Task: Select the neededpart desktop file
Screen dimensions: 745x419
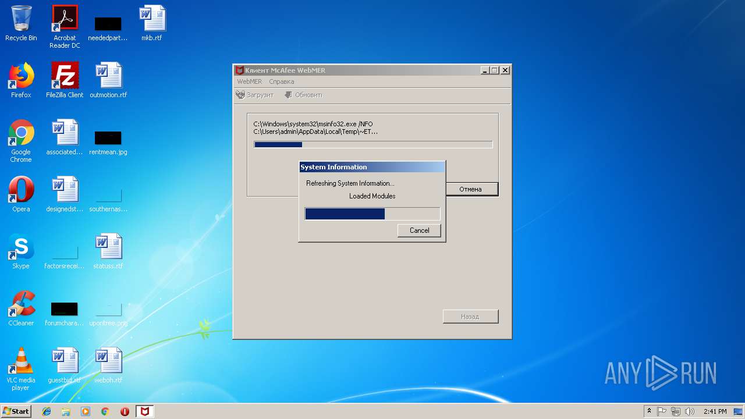Action: [108, 29]
